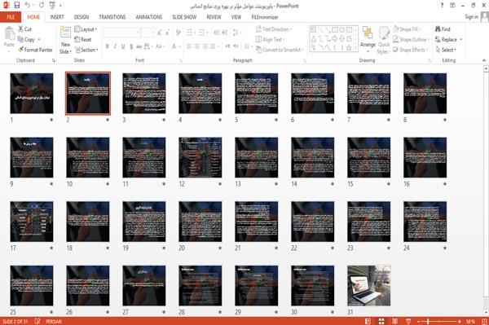
Task: Toggle Strikethrough formatting button
Action: click(139, 46)
